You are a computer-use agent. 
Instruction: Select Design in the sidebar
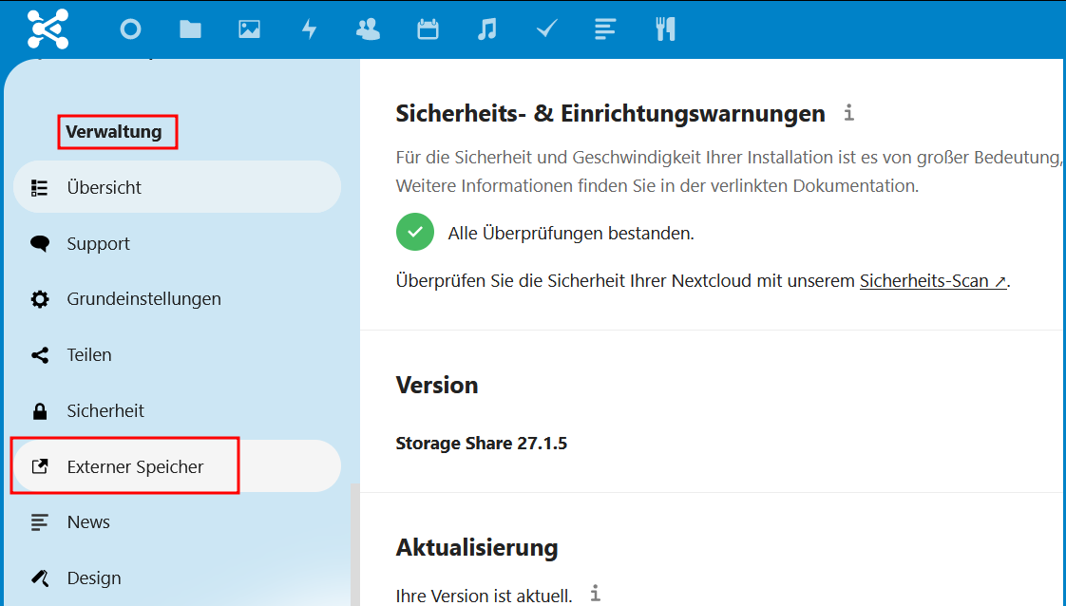93,578
